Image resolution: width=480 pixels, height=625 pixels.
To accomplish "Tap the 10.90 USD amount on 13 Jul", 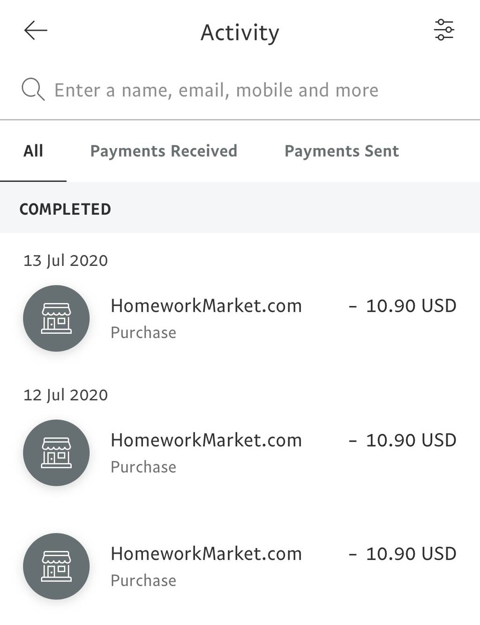I will pyautogui.click(x=403, y=306).
